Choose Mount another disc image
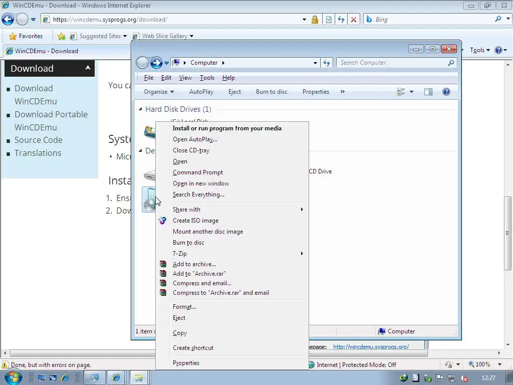Viewport: 513px width, 385px height. [x=232, y=232]
